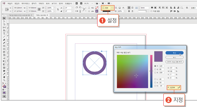The width and height of the screenshot is (197, 107).
Task: Select the G radio button
Action: pos(155,69)
